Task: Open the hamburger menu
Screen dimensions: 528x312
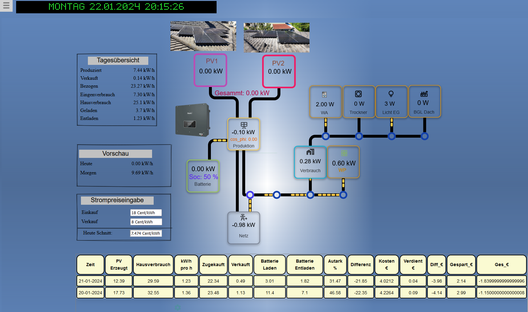Action: [x=6, y=6]
